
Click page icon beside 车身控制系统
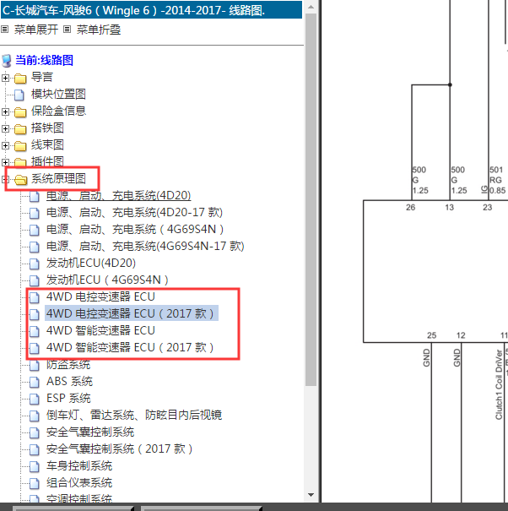35,467
